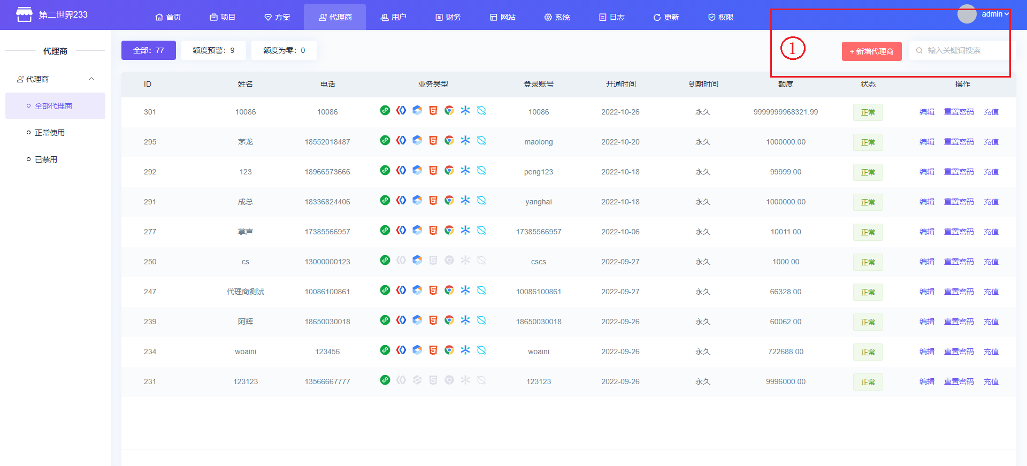Click the green mini-program icon in row 301
This screenshot has width=1027, height=466.
(385, 110)
